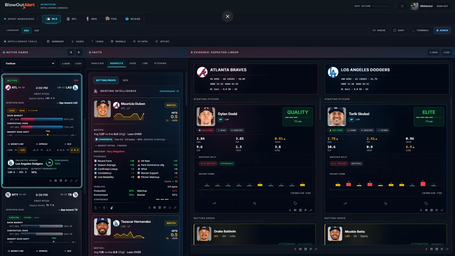Open the NBA sport workspace
455x256 pixels.
92,19
